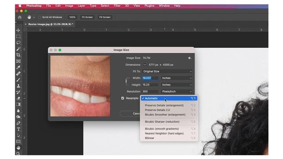This screenshot has height=159, width=283.
Task: Select the Eyedropper tool
Action: tap(19, 68)
